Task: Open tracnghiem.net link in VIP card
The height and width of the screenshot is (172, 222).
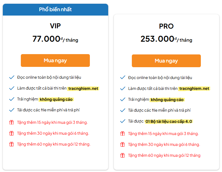Action: (x=83, y=89)
